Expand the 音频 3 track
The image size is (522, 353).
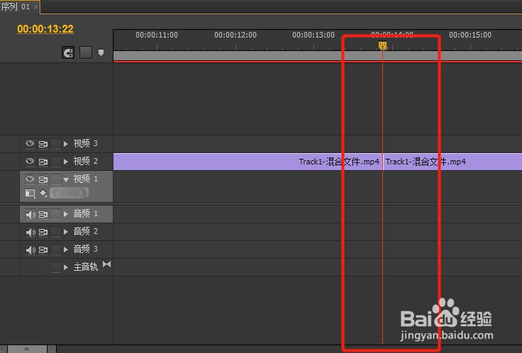coord(65,250)
